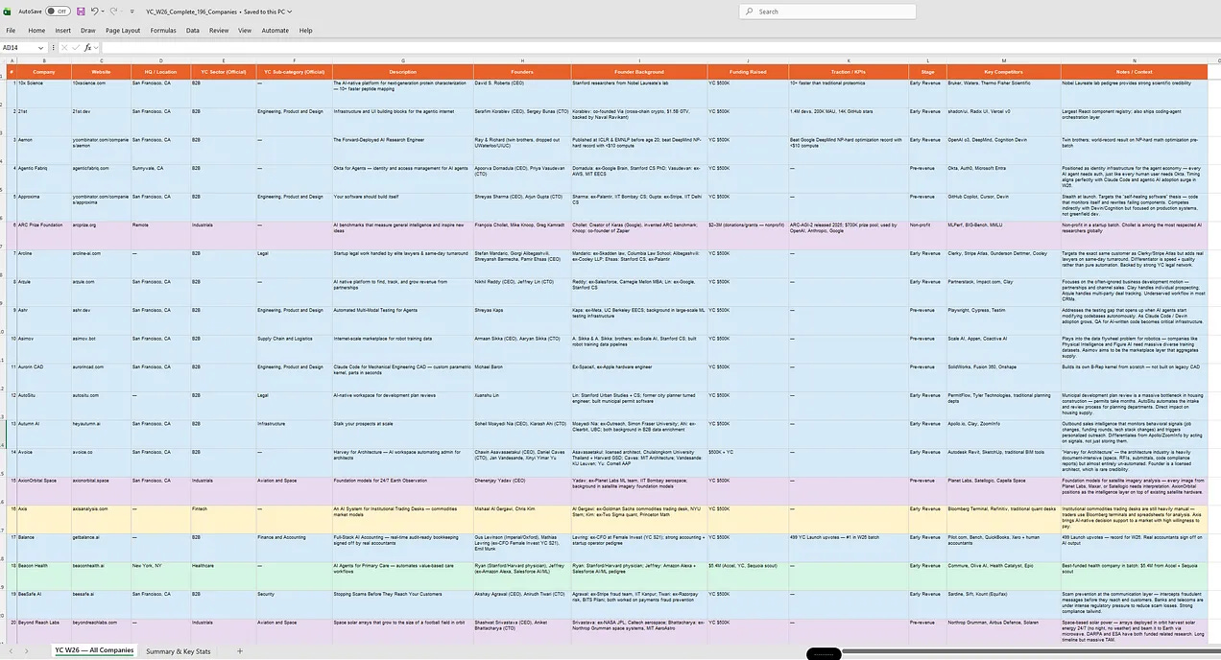Go to the Formulas tab
This screenshot has width=1221, height=660.
(x=163, y=31)
